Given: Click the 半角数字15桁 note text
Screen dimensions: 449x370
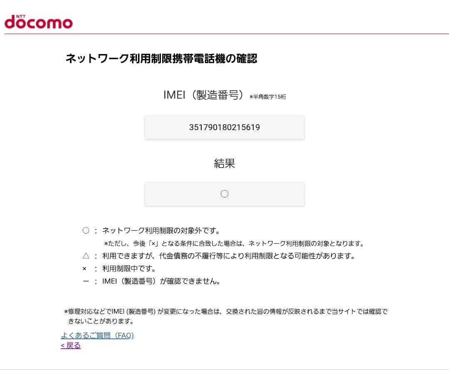Looking at the screenshot, I should click(x=268, y=96).
